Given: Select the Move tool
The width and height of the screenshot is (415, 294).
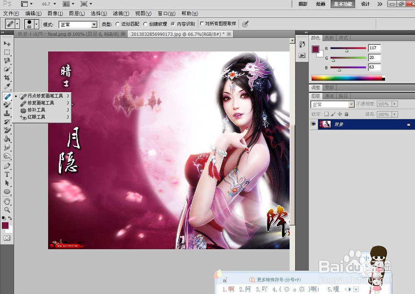Looking at the screenshot, I should pos(7,43).
